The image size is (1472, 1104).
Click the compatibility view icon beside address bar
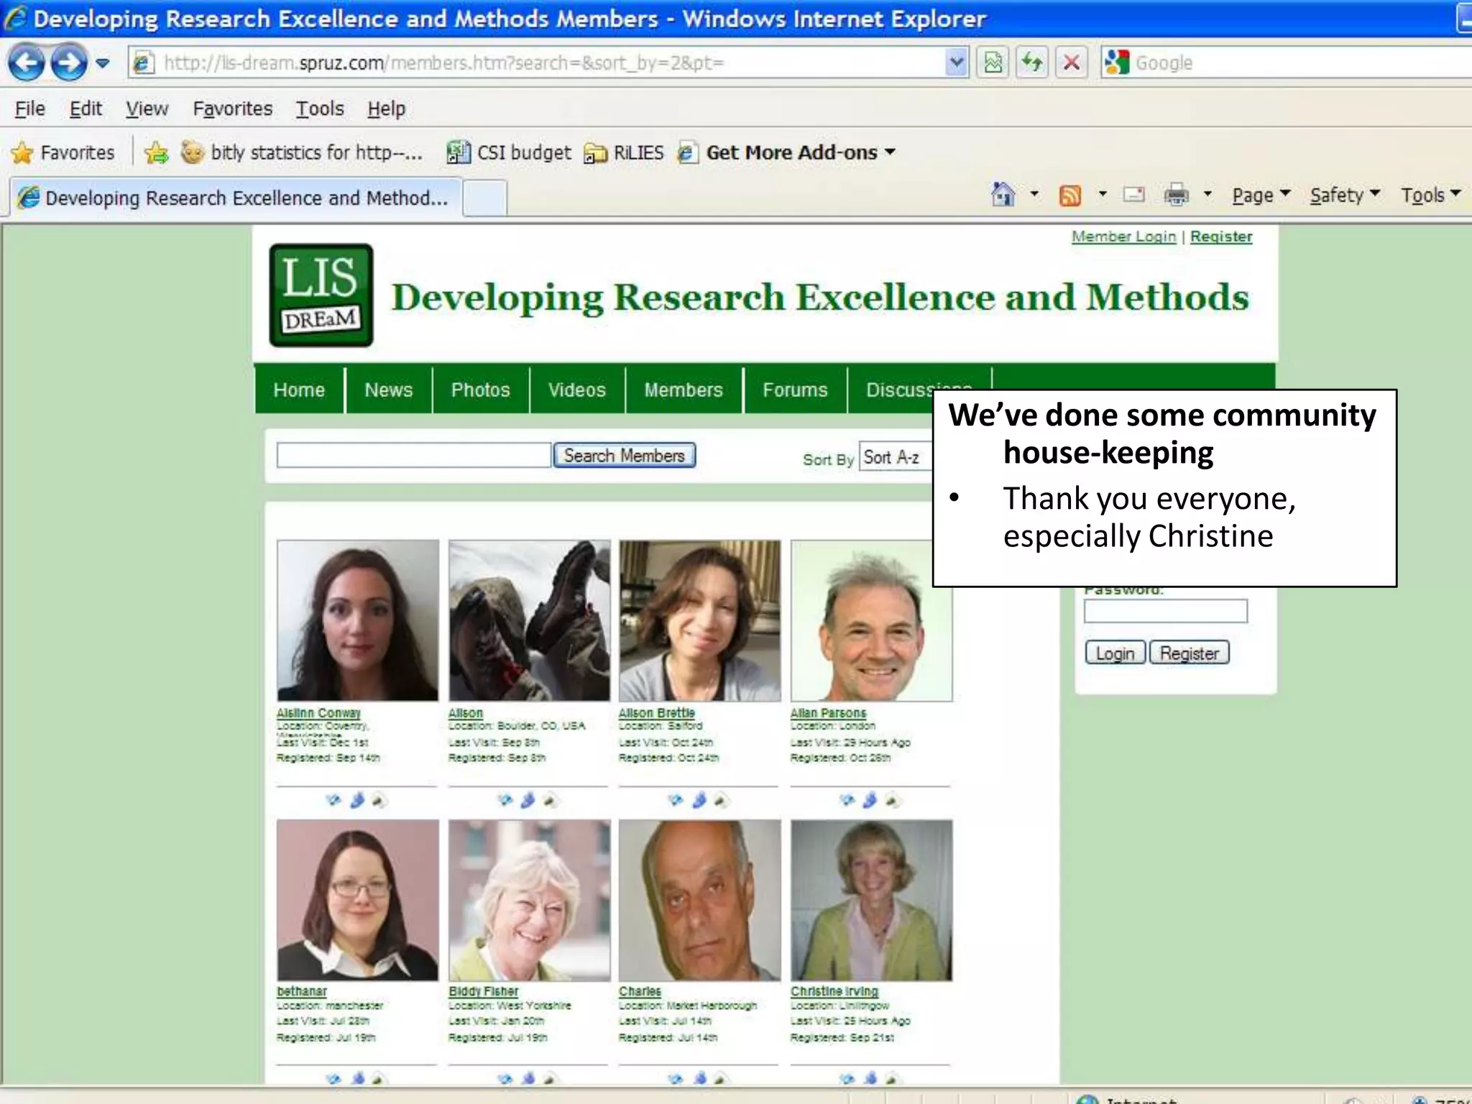pyautogui.click(x=993, y=63)
